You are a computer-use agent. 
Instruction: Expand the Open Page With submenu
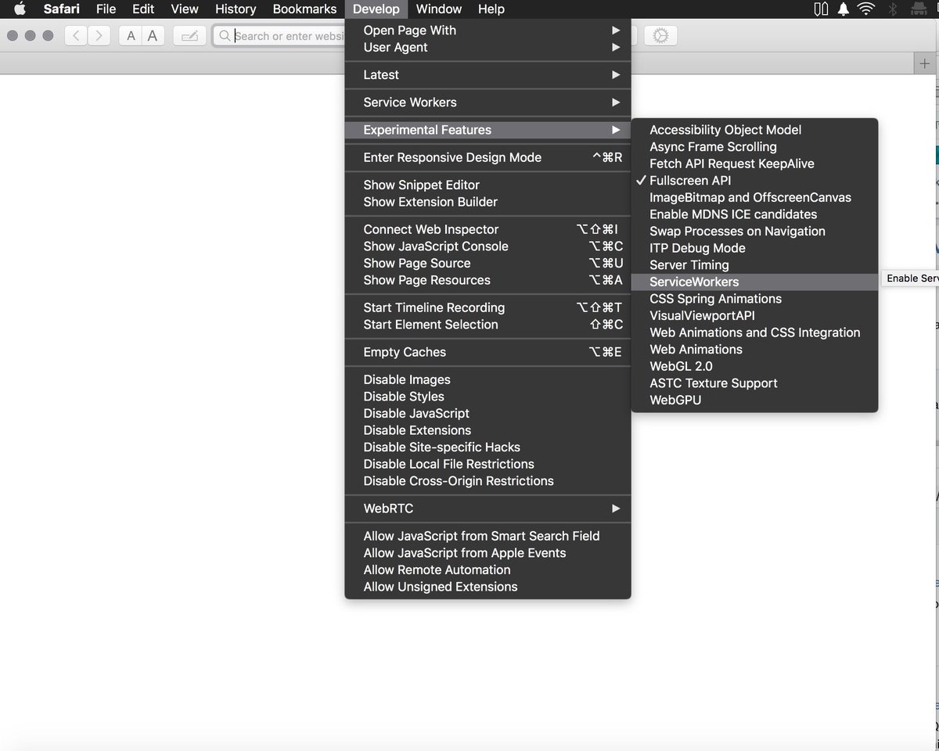pyautogui.click(x=487, y=31)
